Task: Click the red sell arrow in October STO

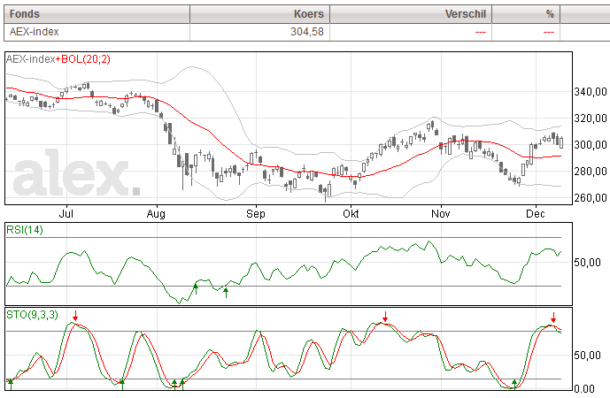Action: click(x=385, y=317)
